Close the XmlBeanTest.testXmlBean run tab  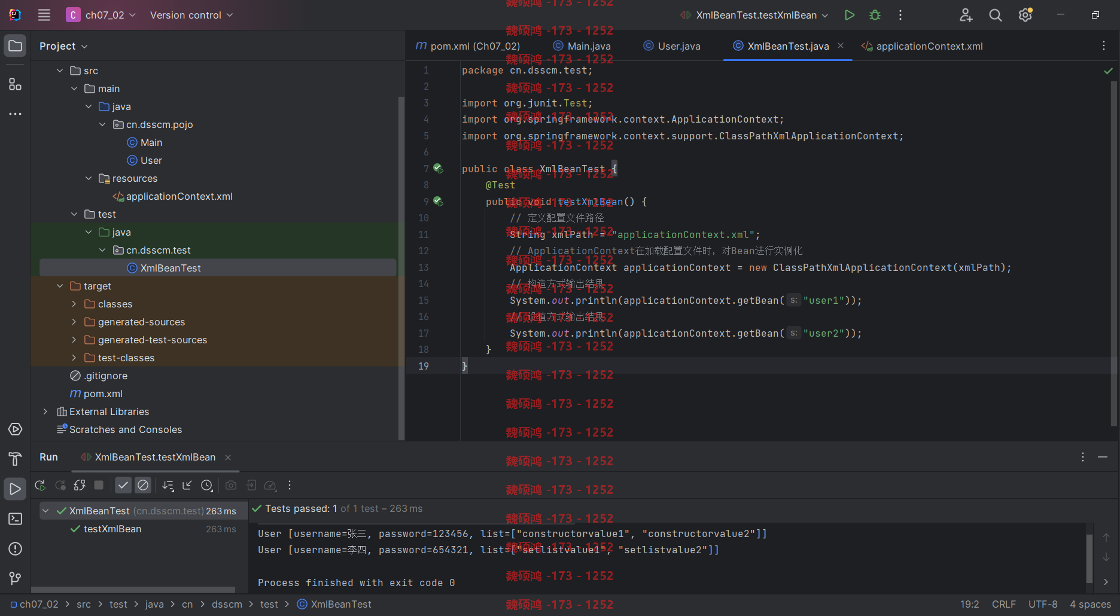(x=228, y=458)
